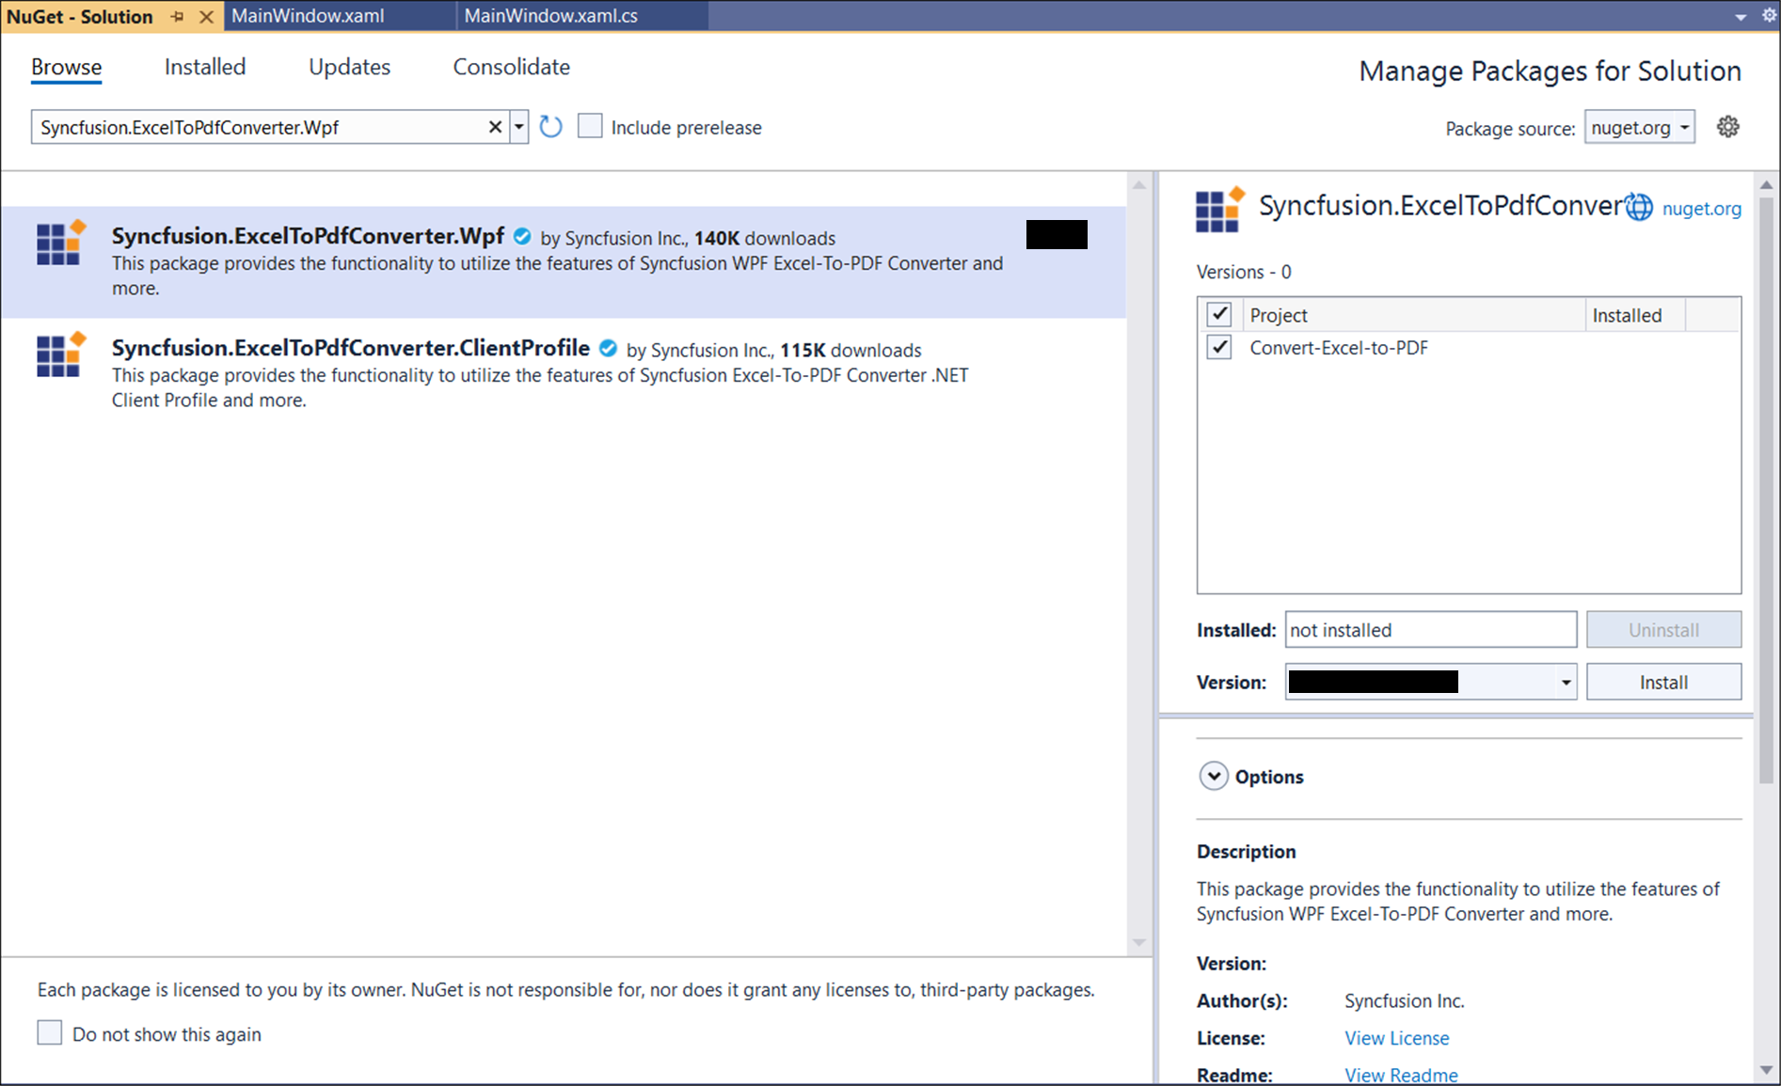Click the package list scrollbar down arrow
This screenshot has width=1781, height=1086.
pyautogui.click(x=1139, y=942)
